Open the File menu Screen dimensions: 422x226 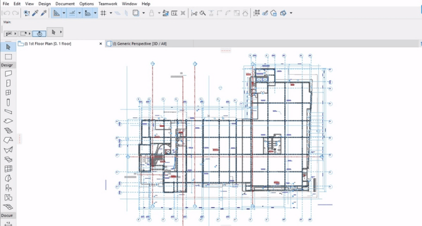click(6, 4)
